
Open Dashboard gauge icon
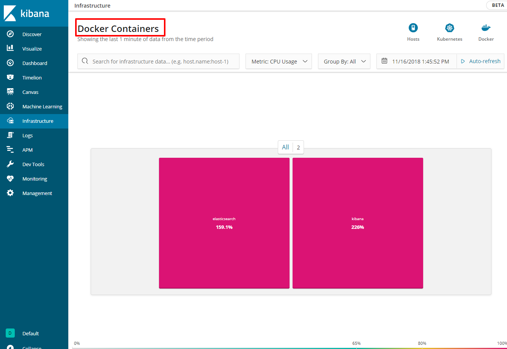point(10,63)
